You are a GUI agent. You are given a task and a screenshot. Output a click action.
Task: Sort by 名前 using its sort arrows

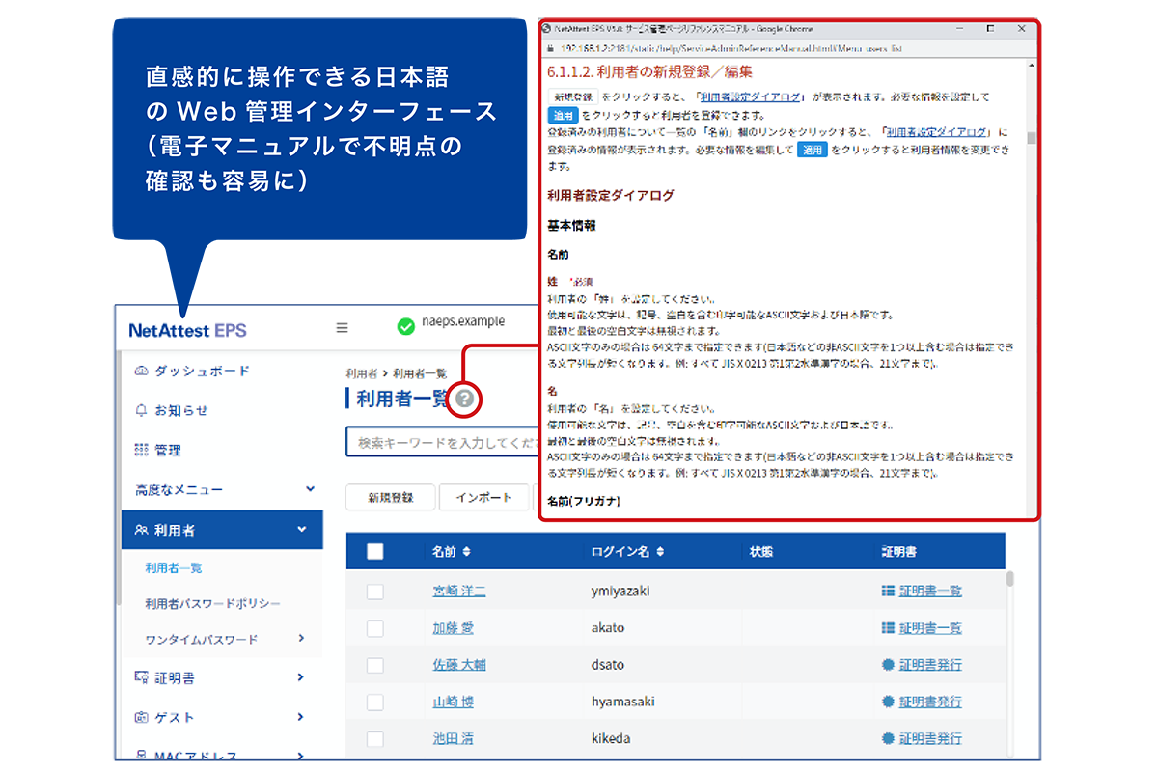pyautogui.click(x=467, y=552)
